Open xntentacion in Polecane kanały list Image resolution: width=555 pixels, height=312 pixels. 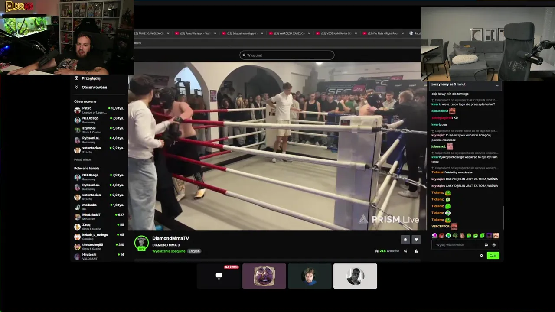click(x=99, y=197)
